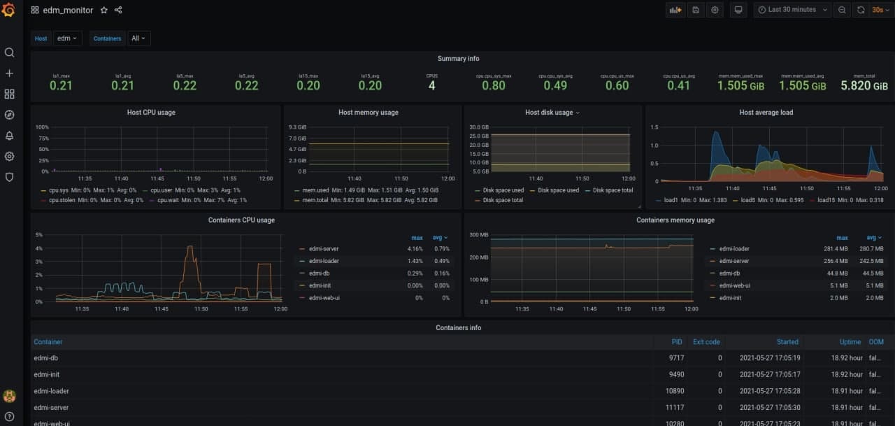Viewport: 895px width, 426px height.
Task: Open the Alerting bell icon
Action: pyautogui.click(x=9, y=136)
